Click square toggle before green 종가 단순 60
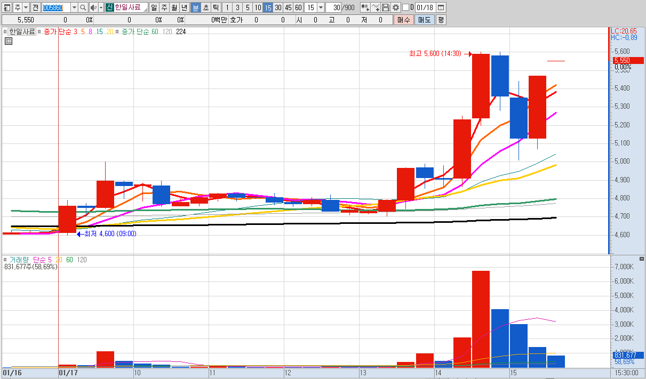This screenshot has height=379, width=646. tap(117, 31)
